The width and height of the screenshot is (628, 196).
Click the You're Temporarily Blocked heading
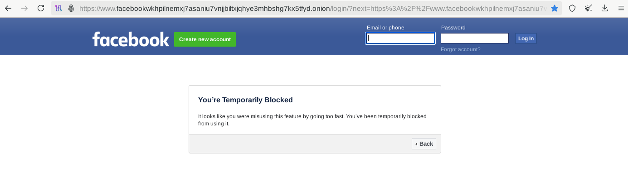[245, 100]
